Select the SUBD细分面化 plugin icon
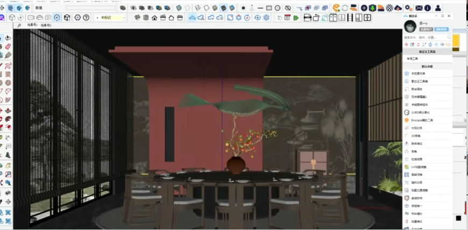The height and width of the screenshot is (230, 468). click(407, 113)
